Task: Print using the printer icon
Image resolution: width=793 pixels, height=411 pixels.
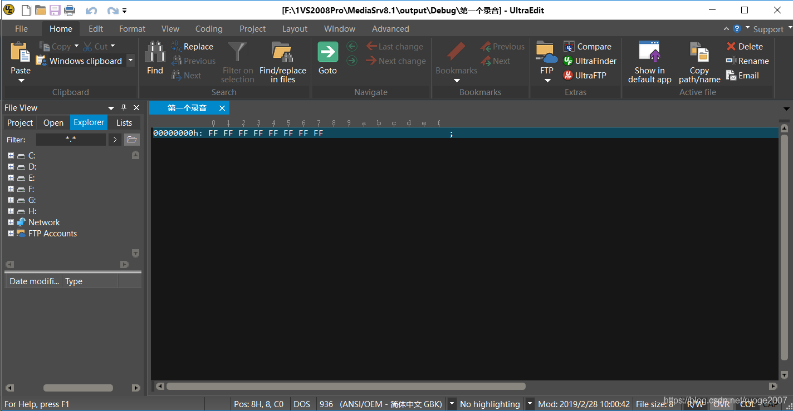Action: [70, 10]
